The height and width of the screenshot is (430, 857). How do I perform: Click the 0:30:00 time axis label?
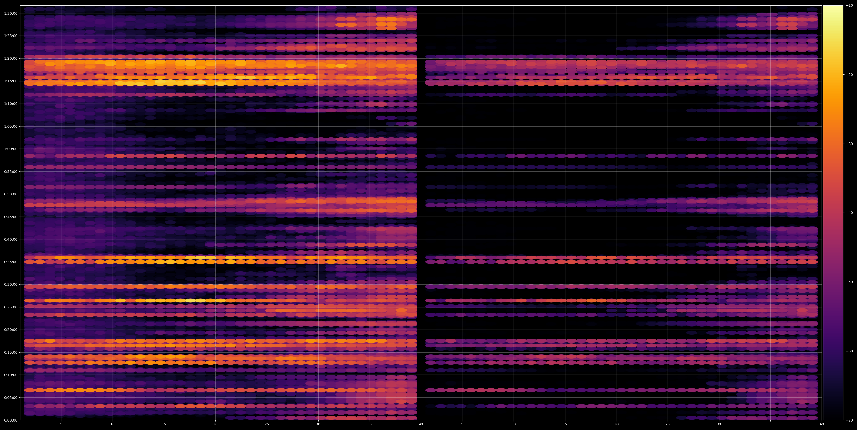click(11, 285)
